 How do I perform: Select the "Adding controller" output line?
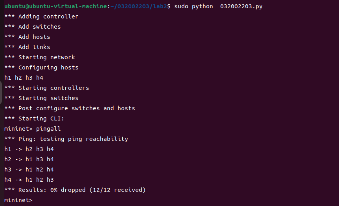tap(41, 16)
